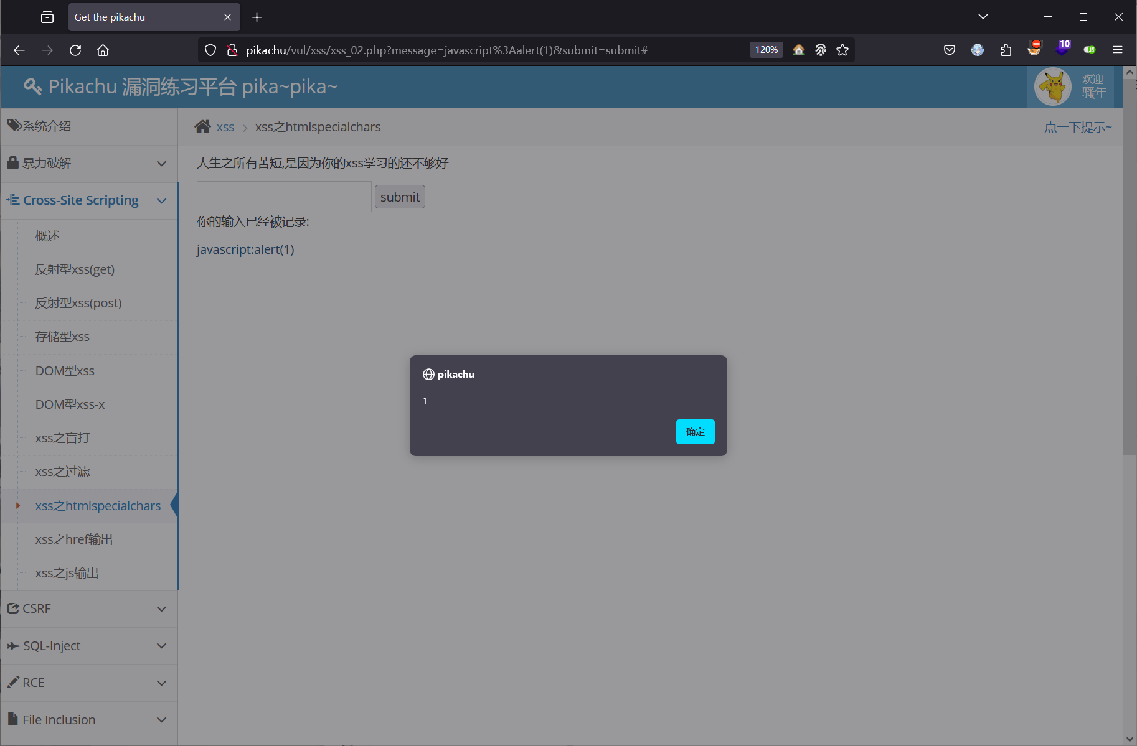Select xss之盲打 menu item
The width and height of the screenshot is (1137, 746).
[62, 438]
